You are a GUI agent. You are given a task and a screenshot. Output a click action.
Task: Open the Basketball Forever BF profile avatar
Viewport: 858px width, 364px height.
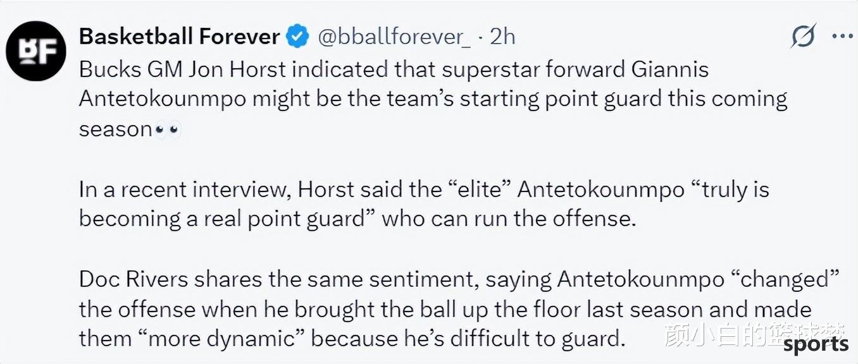(36, 51)
